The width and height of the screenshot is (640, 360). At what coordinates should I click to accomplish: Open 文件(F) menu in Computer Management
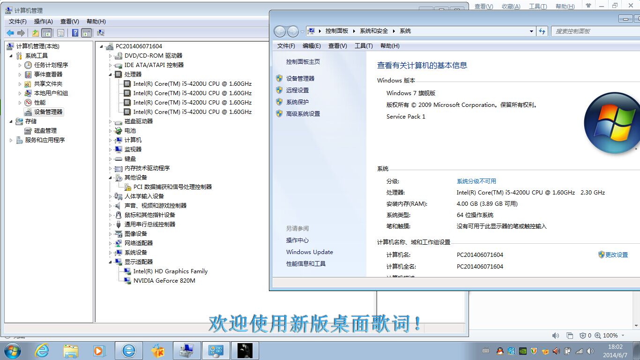point(18,22)
